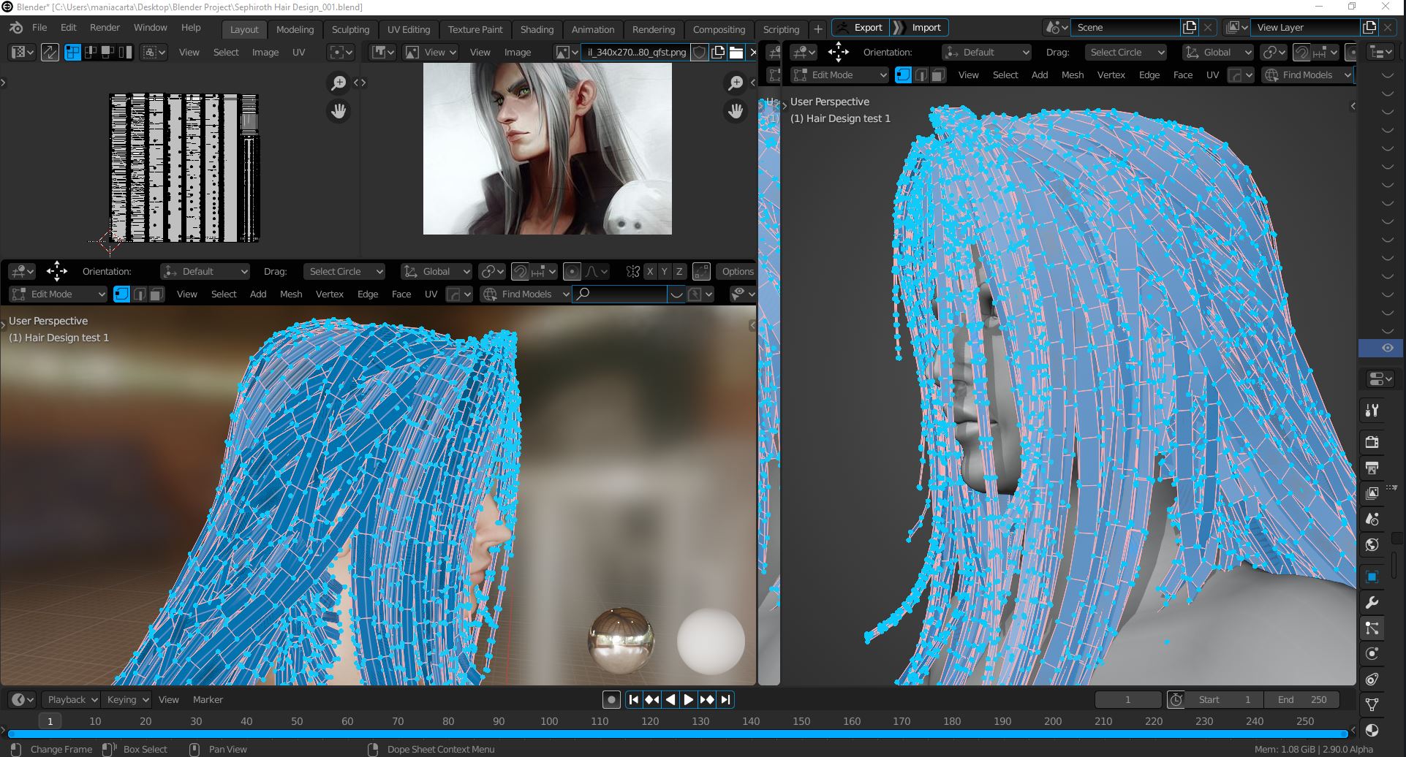Screen dimensions: 1406x757
Task: Click zoom magnifier in image editor
Action: (736, 83)
